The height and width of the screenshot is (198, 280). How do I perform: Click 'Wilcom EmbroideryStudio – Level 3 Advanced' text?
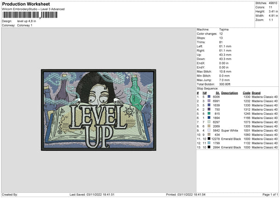pos(33,9)
